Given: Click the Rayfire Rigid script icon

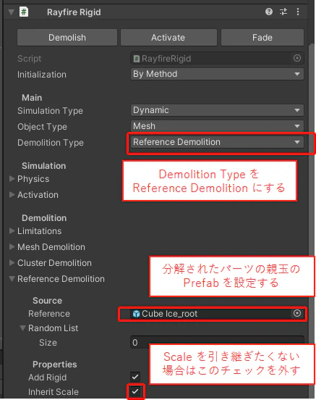Looking at the screenshot, I should coord(24,12).
